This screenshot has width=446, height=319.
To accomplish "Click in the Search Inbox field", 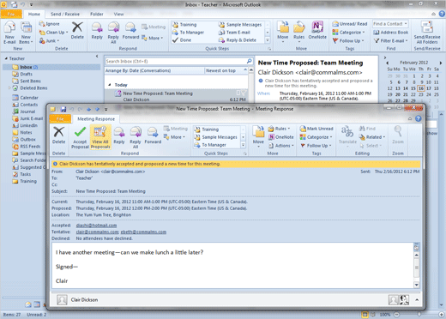I will [176, 61].
